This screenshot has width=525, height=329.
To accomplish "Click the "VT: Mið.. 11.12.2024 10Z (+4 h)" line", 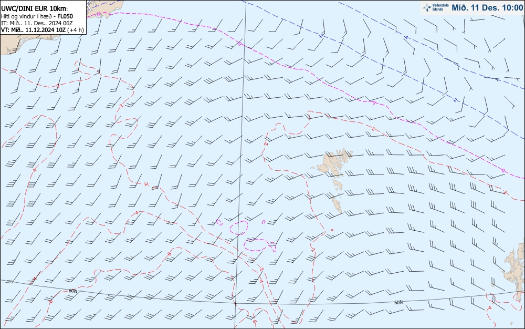I will 42,30.
